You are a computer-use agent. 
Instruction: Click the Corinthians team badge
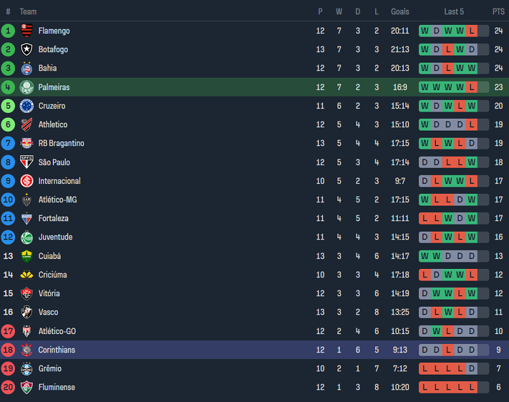[x=27, y=350]
